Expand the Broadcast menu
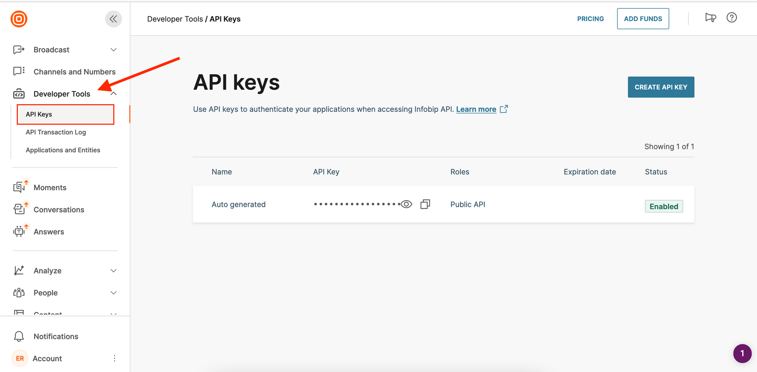 point(113,49)
